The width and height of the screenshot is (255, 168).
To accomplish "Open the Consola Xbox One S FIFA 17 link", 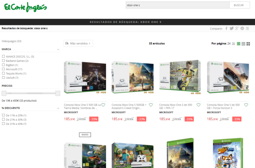I will coord(177,106).
